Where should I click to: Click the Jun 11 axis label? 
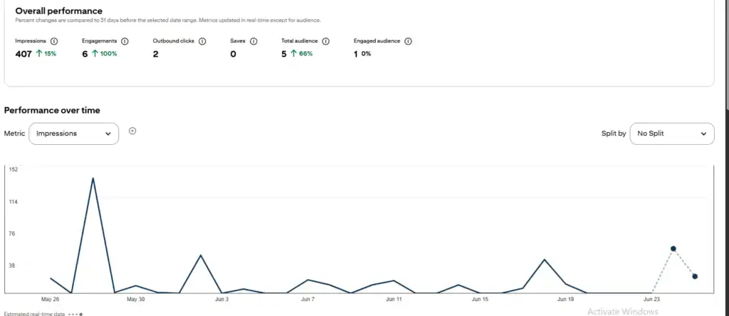point(394,299)
